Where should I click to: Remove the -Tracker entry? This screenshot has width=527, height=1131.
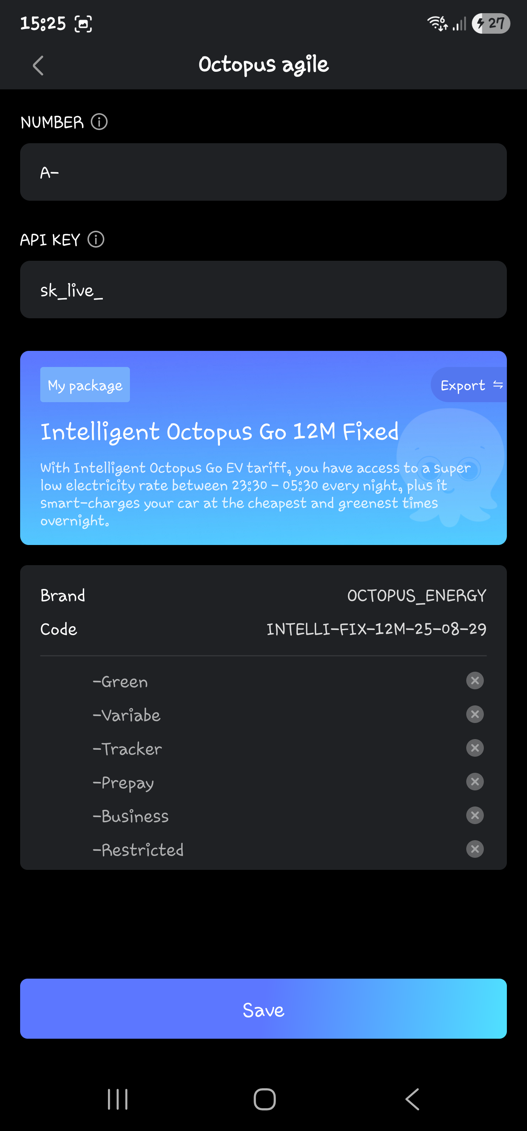pyautogui.click(x=474, y=748)
